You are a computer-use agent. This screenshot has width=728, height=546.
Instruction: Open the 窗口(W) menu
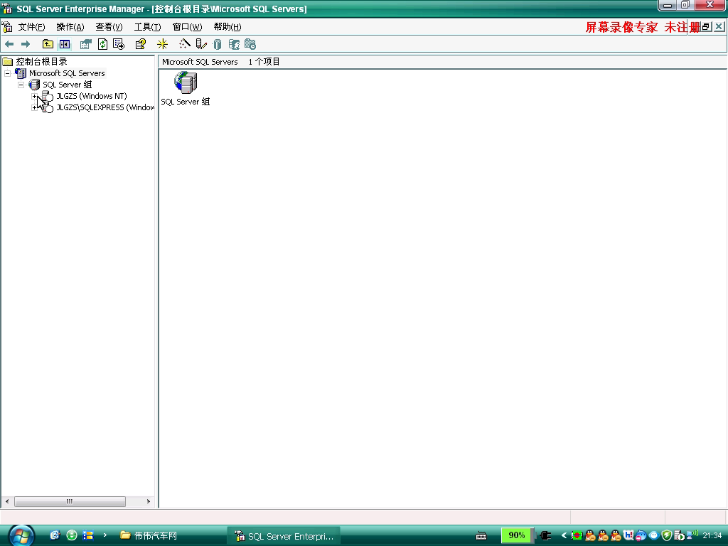188,27
